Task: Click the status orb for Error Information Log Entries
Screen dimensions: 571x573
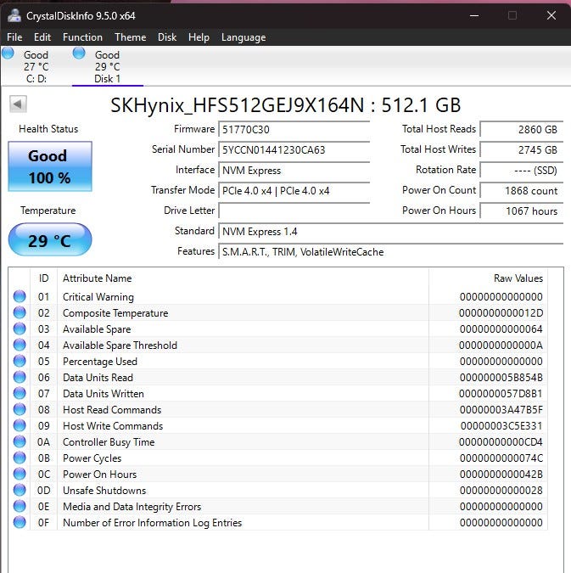Action: [x=20, y=522]
